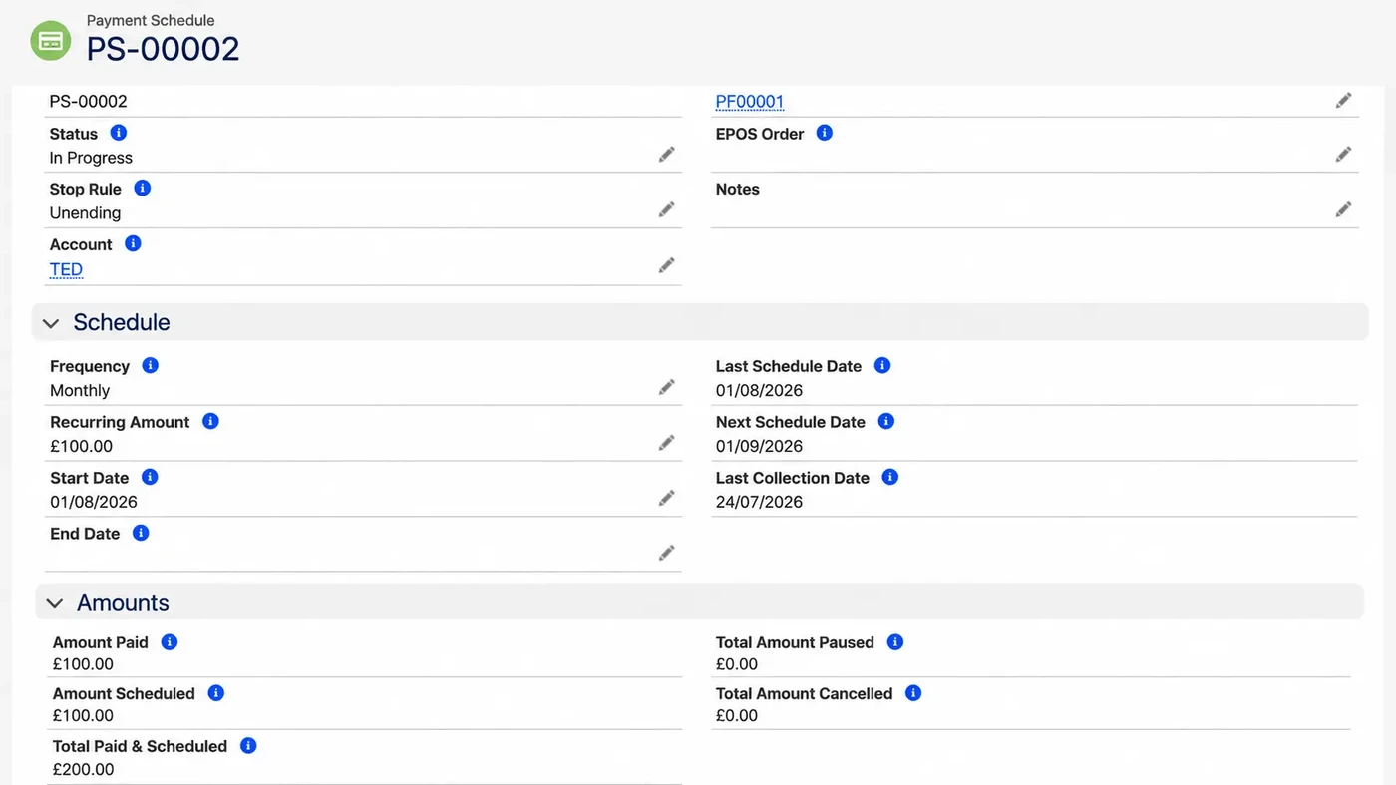Show Next Schedule Date info tooltip
Screen dimensions: 1396x785
pyautogui.click(x=885, y=421)
